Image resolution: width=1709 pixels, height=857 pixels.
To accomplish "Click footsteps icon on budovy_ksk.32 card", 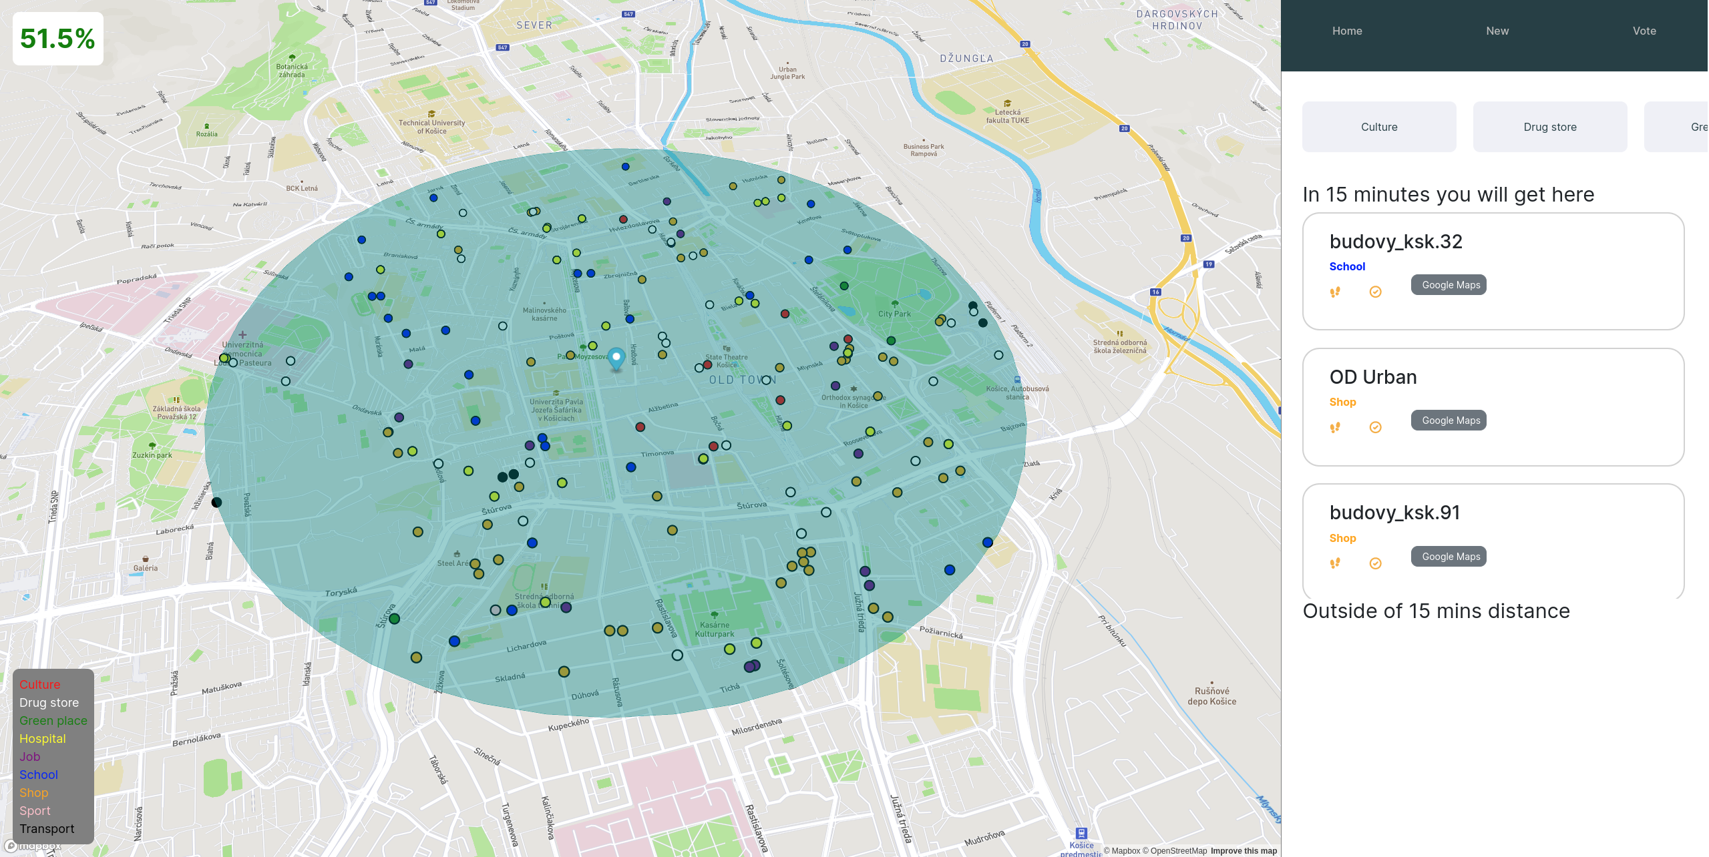I will tap(1335, 292).
